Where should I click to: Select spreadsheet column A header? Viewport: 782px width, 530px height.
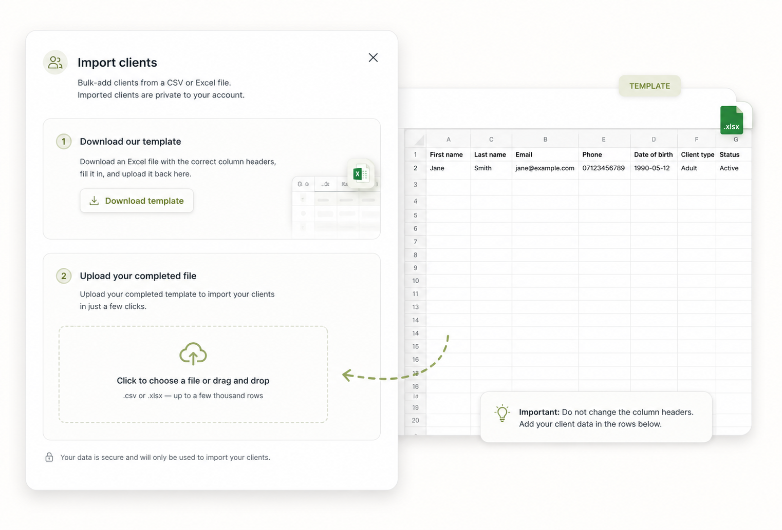point(448,139)
